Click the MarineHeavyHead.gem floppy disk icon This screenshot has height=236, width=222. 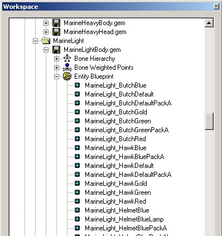(x=56, y=32)
